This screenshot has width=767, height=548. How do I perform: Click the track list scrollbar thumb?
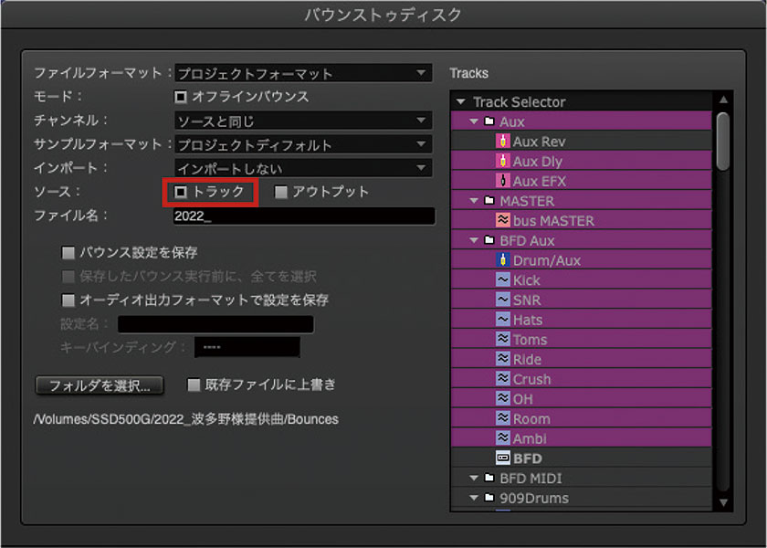point(723,142)
